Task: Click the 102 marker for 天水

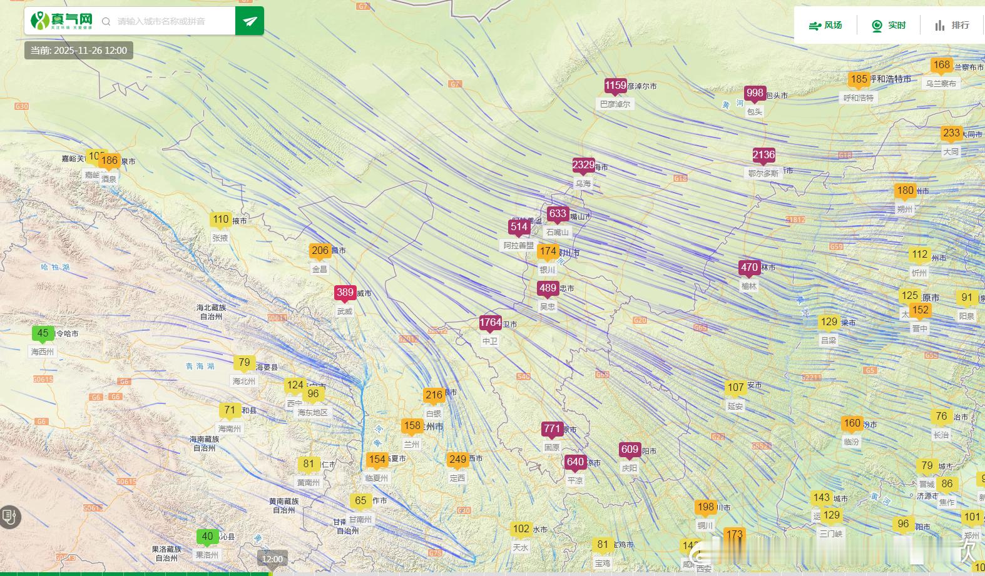Action: click(521, 529)
